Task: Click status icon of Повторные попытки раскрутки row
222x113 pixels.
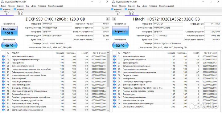Action: pyautogui.click(x=114, y=82)
